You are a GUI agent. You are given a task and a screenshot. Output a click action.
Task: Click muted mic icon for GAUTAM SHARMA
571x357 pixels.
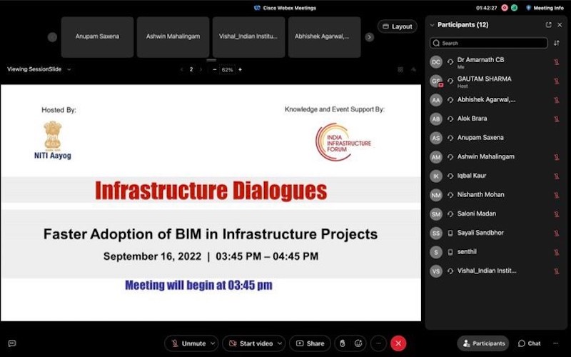557,81
